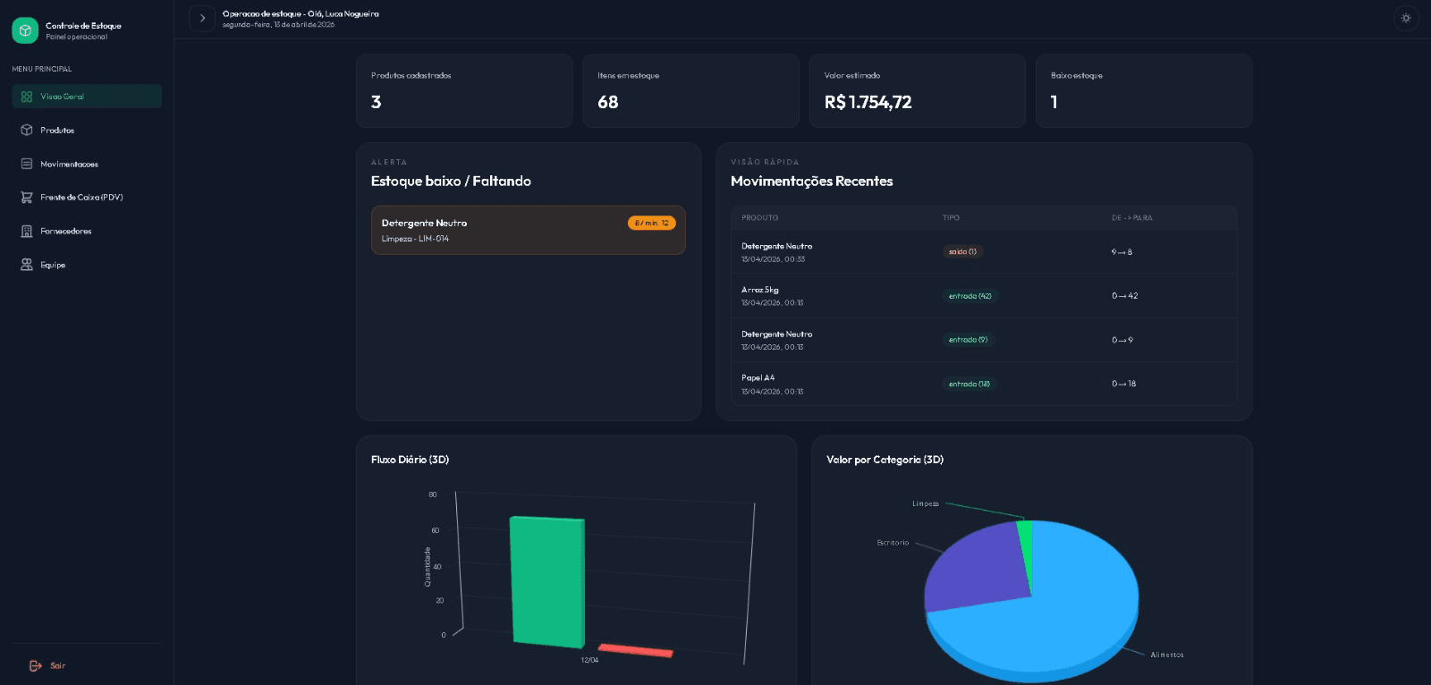Viewport: 1431px width, 685px height.
Task: Click the green bar in Fluxo Diário chart
Action: 547,581
